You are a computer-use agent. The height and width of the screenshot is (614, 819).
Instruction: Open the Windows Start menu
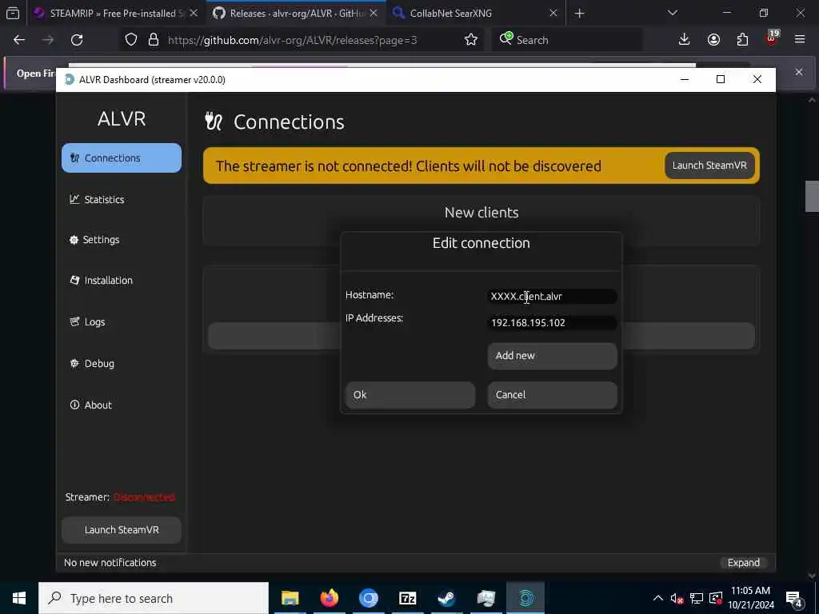(19, 598)
